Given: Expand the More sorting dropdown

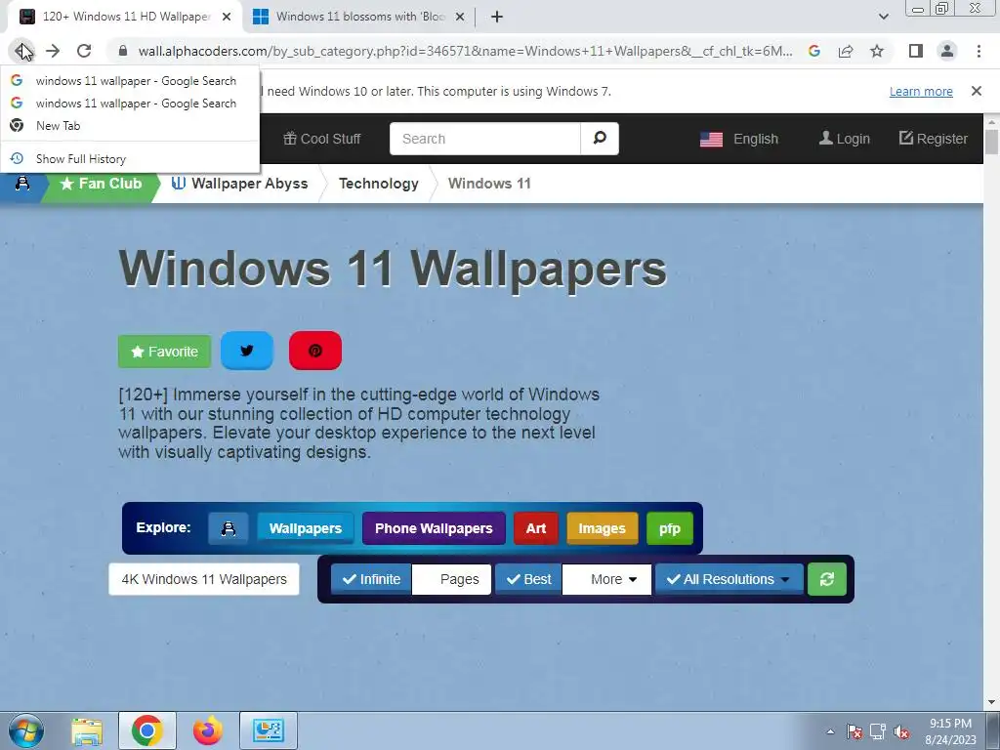Looking at the screenshot, I should pyautogui.click(x=606, y=579).
